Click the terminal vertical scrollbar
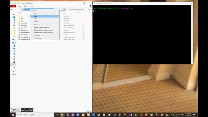Screen dimensions: 208x117 click(192, 34)
